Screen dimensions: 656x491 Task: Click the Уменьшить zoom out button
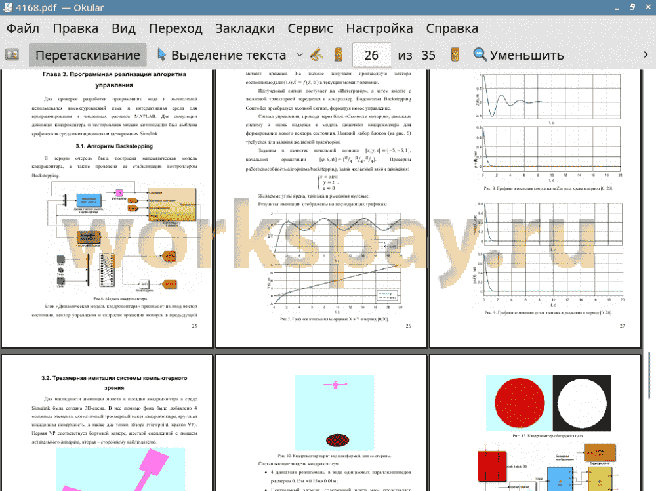coord(518,55)
